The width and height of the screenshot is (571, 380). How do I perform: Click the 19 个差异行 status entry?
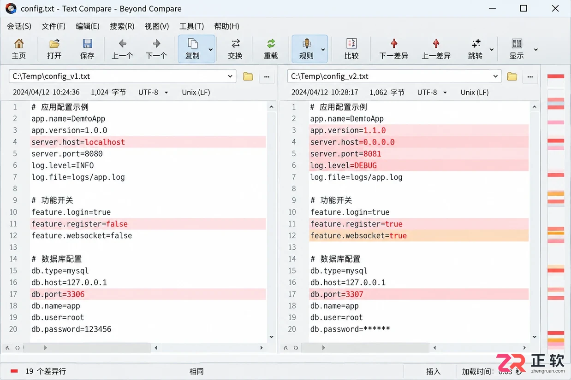[38, 371]
